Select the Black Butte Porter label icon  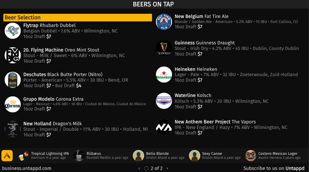point(13,80)
